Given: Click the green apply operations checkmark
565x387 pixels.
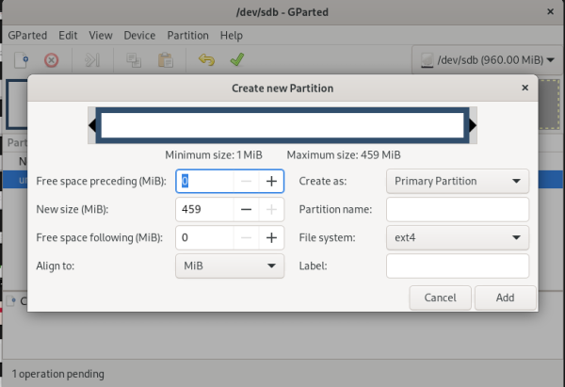Looking at the screenshot, I should point(237,60).
